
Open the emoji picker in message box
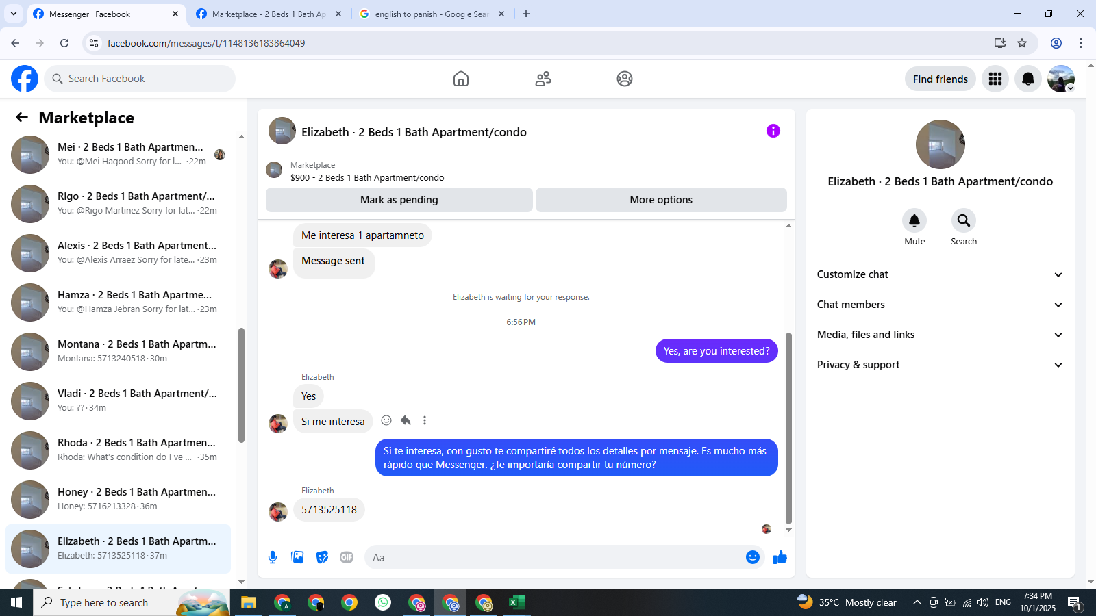(753, 557)
